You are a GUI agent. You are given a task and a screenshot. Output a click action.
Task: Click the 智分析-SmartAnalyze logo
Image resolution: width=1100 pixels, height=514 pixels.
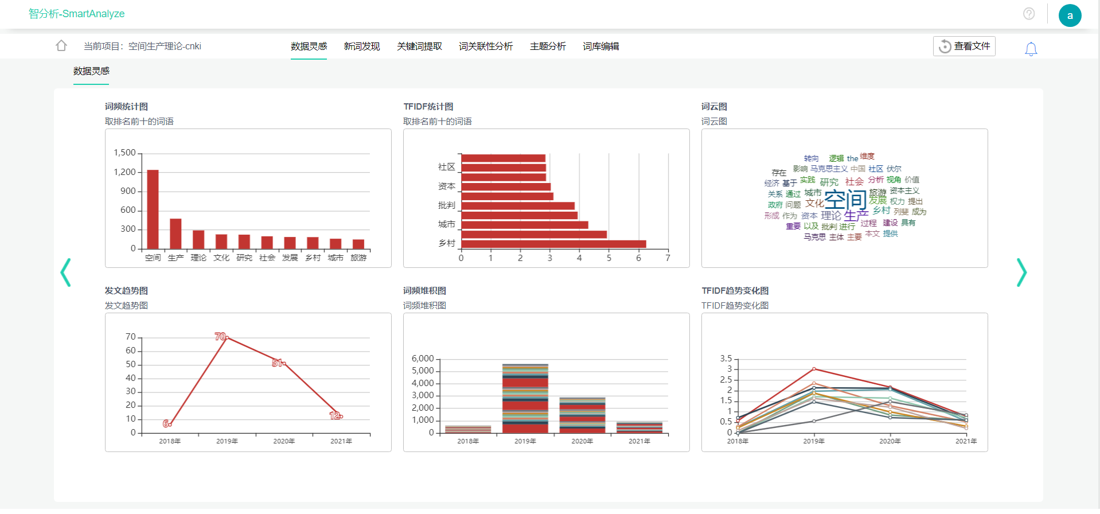[x=77, y=14]
